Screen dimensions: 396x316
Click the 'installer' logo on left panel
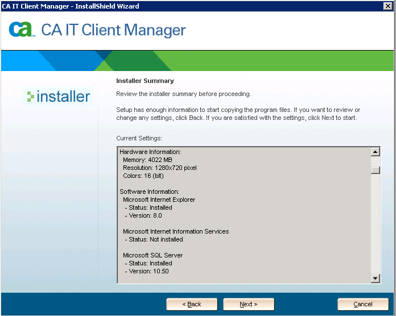tap(59, 97)
